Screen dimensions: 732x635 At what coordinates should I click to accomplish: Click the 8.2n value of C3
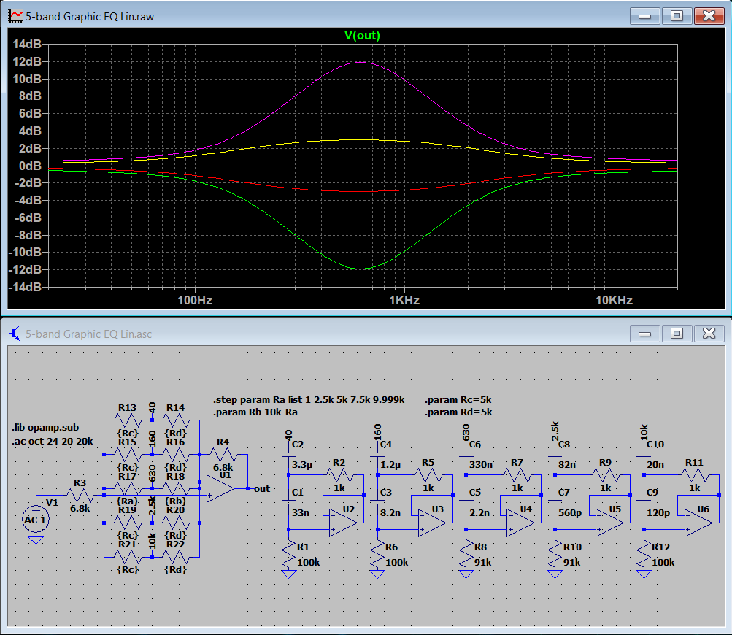click(390, 512)
